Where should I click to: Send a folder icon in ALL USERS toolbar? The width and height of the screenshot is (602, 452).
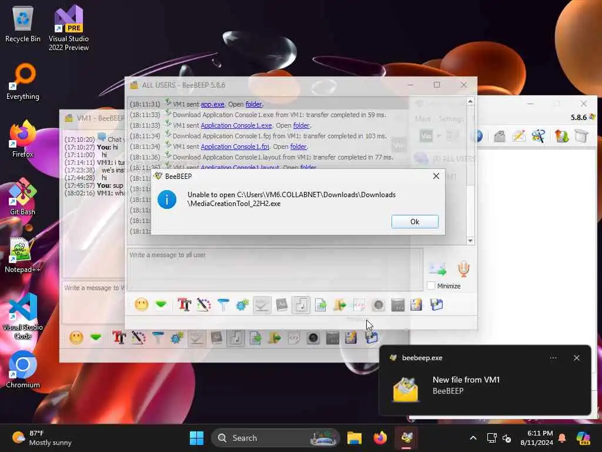pos(340,305)
